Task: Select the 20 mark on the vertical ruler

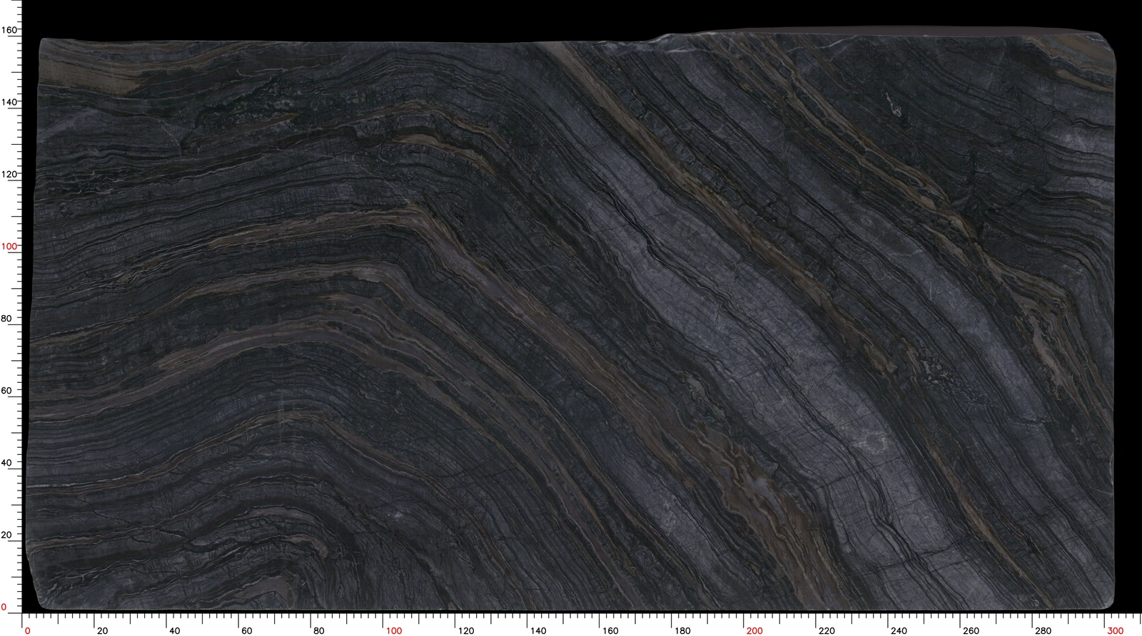Action: (6, 535)
